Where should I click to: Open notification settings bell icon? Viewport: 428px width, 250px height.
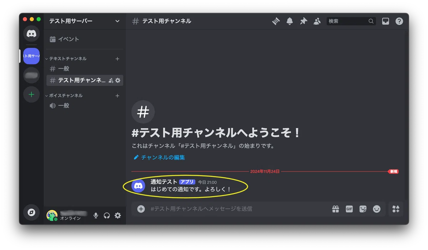(x=290, y=21)
